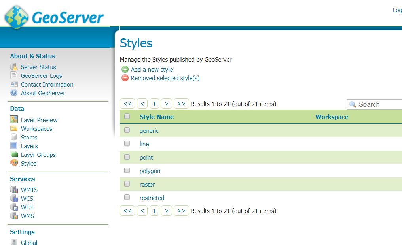This screenshot has height=245, width=402.
Task: Open WMS service settings
Action: 27,216
